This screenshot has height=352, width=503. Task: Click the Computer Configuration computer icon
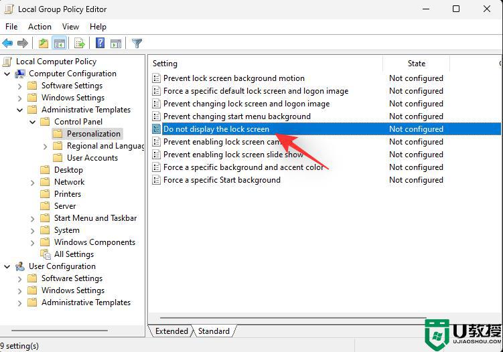(x=20, y=74)
